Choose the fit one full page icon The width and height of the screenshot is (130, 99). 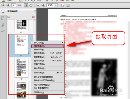68,5
